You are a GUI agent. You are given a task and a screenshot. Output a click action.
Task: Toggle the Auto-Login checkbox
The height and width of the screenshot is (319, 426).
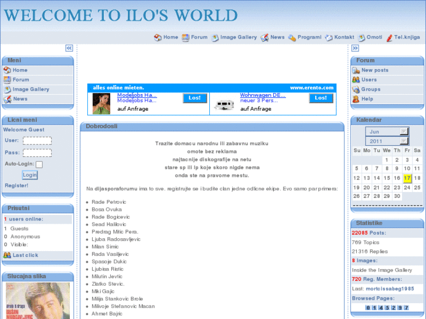click(39, 164)
